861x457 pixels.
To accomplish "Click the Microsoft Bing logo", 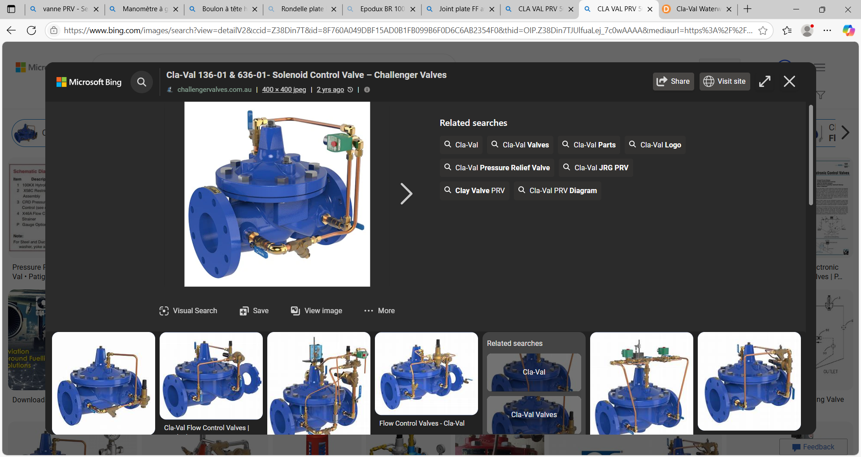I will [89, 82].
